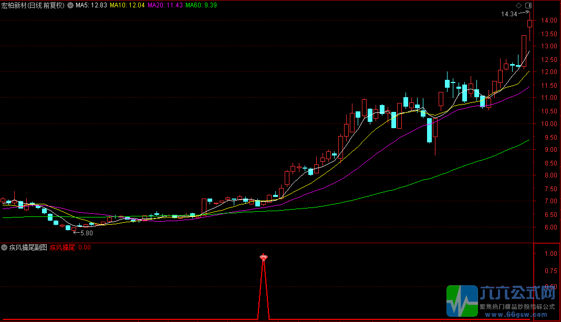
Task: Click the yellow MA10: 12.04 label
Action: coord(127,5)
